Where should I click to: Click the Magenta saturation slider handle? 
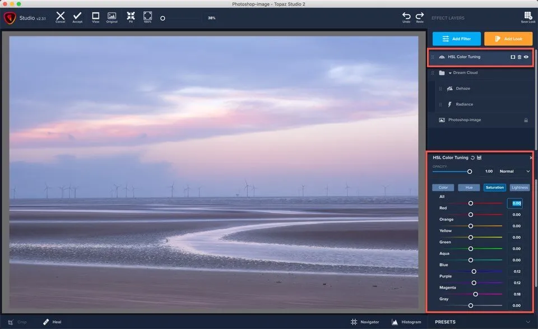476,294
